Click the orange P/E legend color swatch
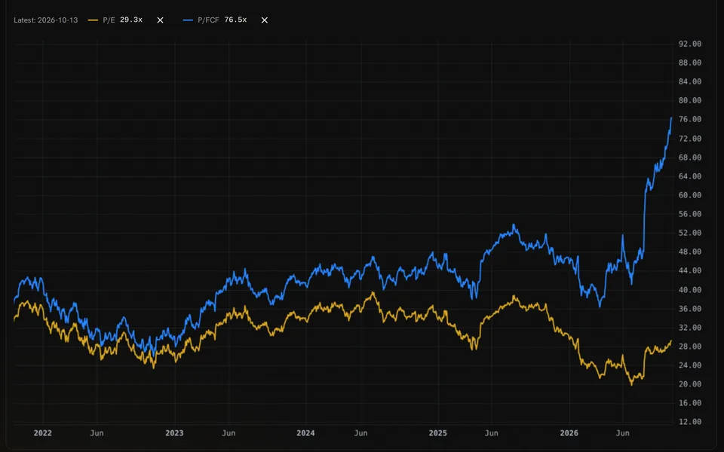 click(x=93, y=20)
